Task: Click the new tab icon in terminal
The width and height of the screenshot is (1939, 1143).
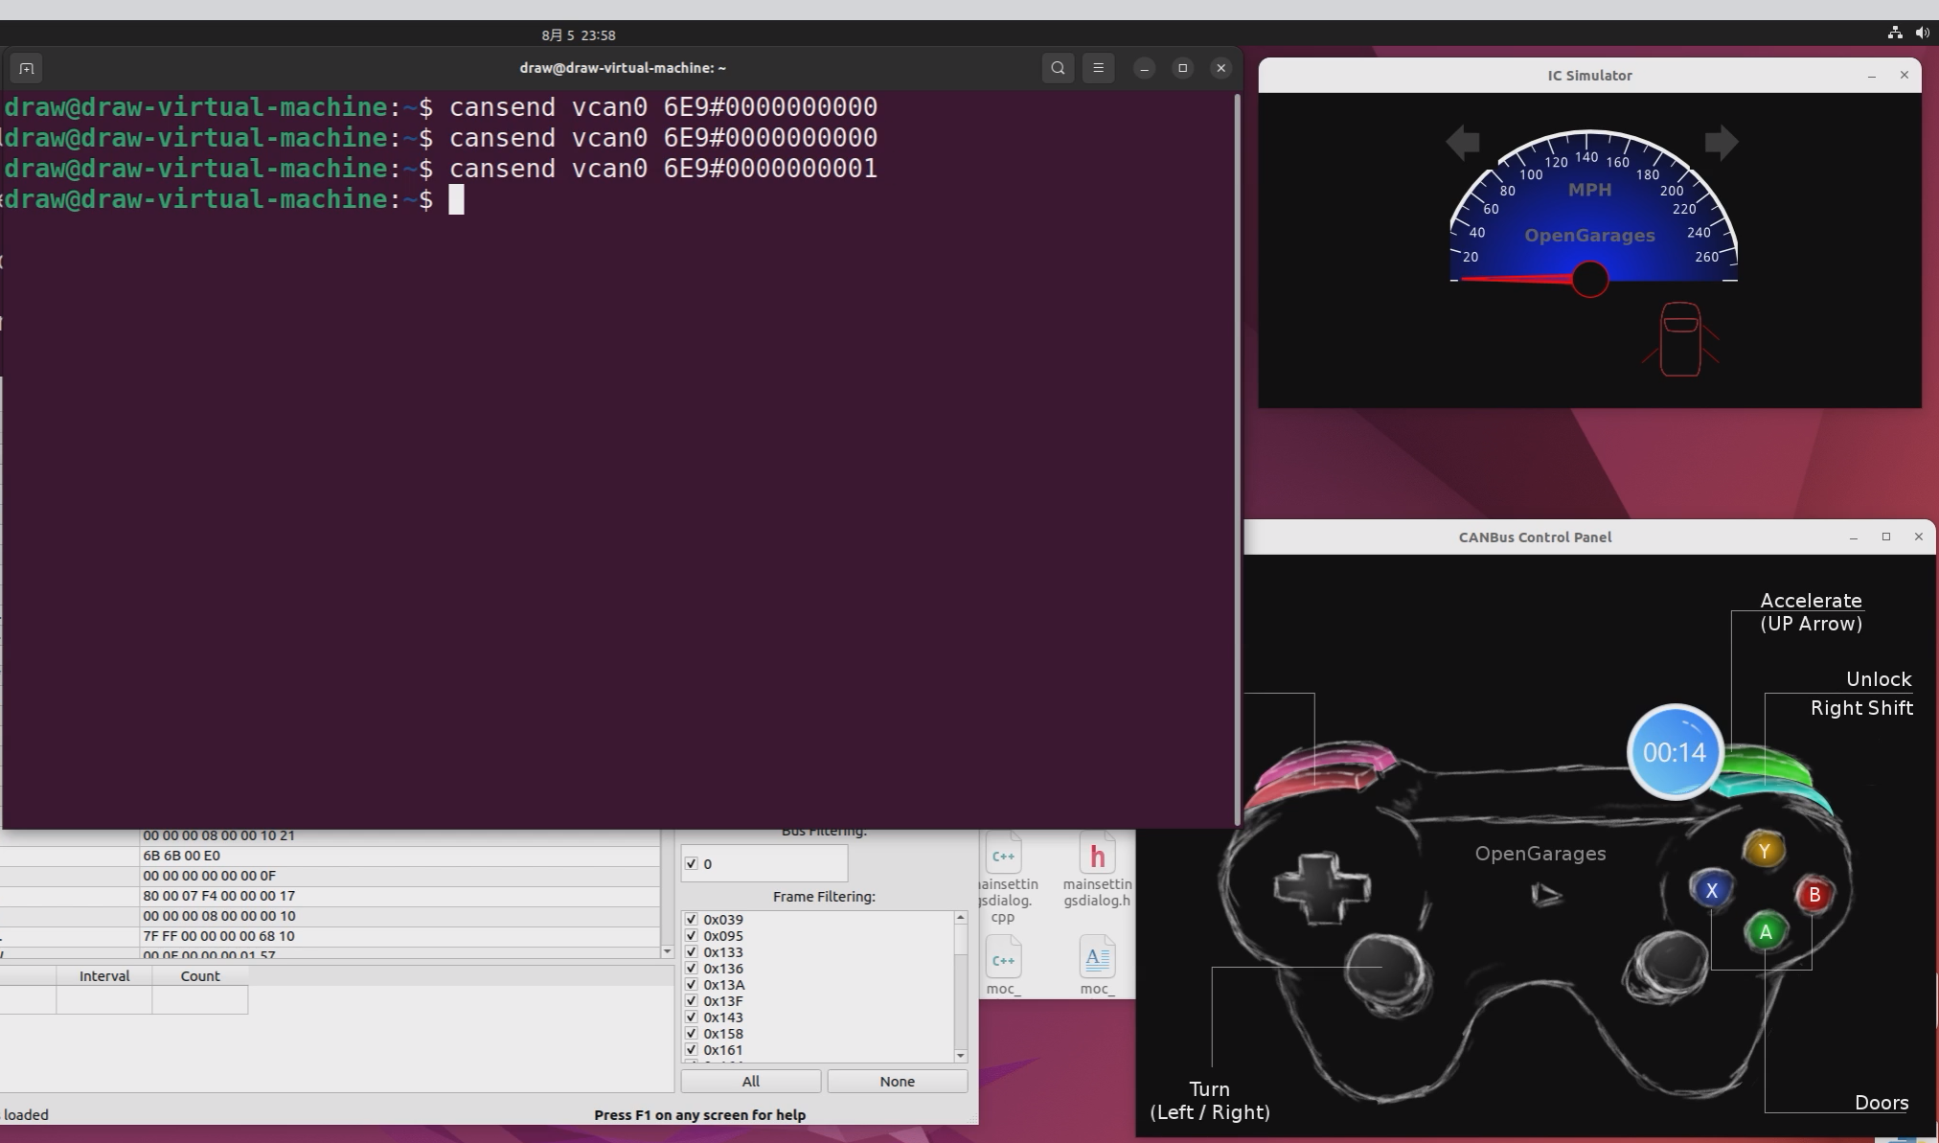Action: 26,68
